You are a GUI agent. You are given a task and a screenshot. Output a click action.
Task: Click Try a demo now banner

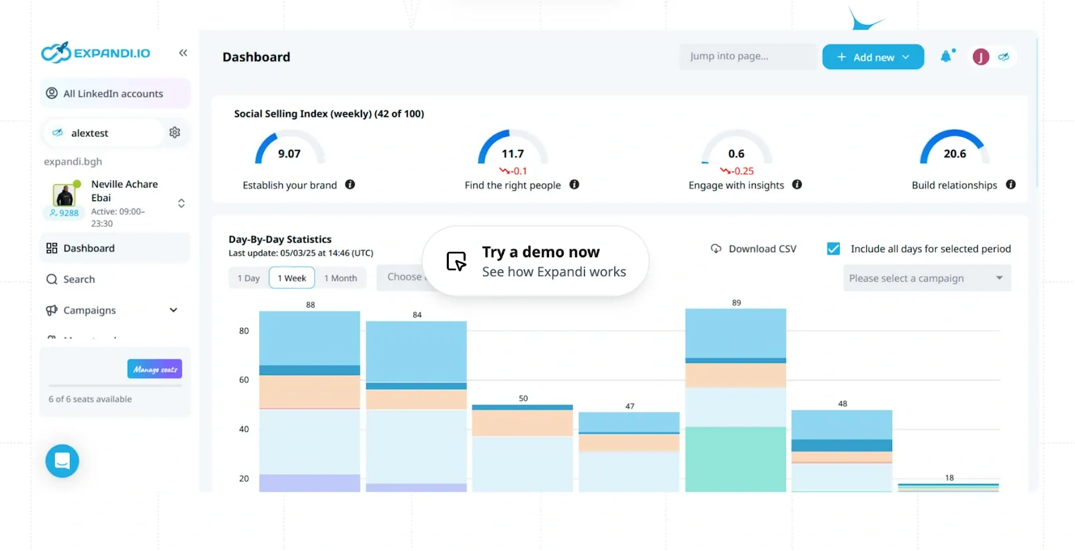(x=535, y=261)
